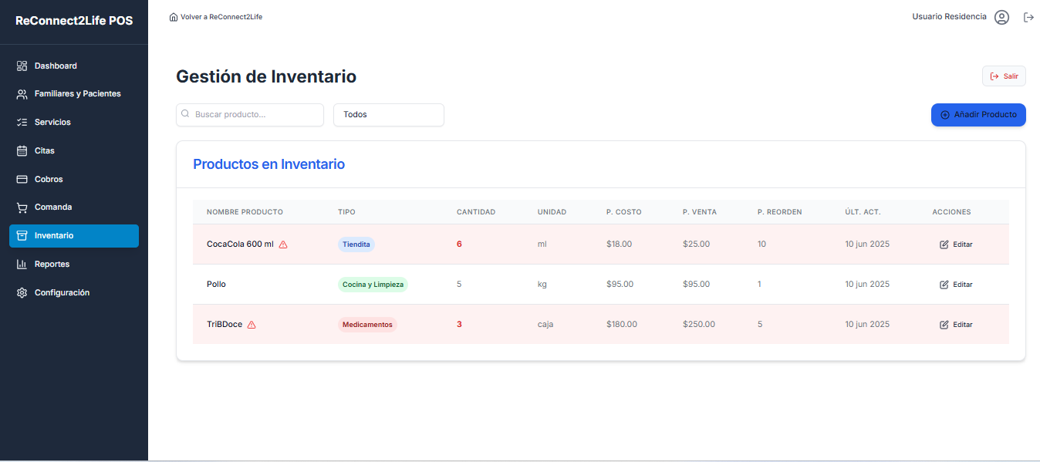The image size is (1040, 462).
Task: Click the Familiares y Pacientes people icon
Action: (x=22, y=94)
